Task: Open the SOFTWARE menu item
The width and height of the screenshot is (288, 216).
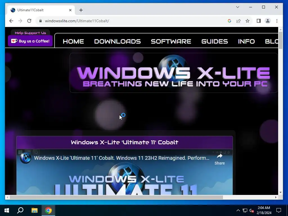Action: coord(171,42)
